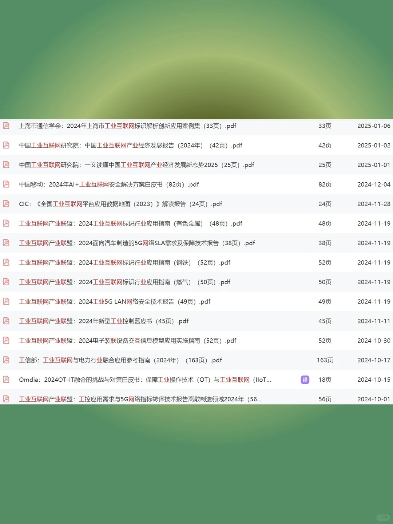Open 标识行业应用指南（有色金属）pdf
This screenshot has height=524, width=393.
(131, 224)
